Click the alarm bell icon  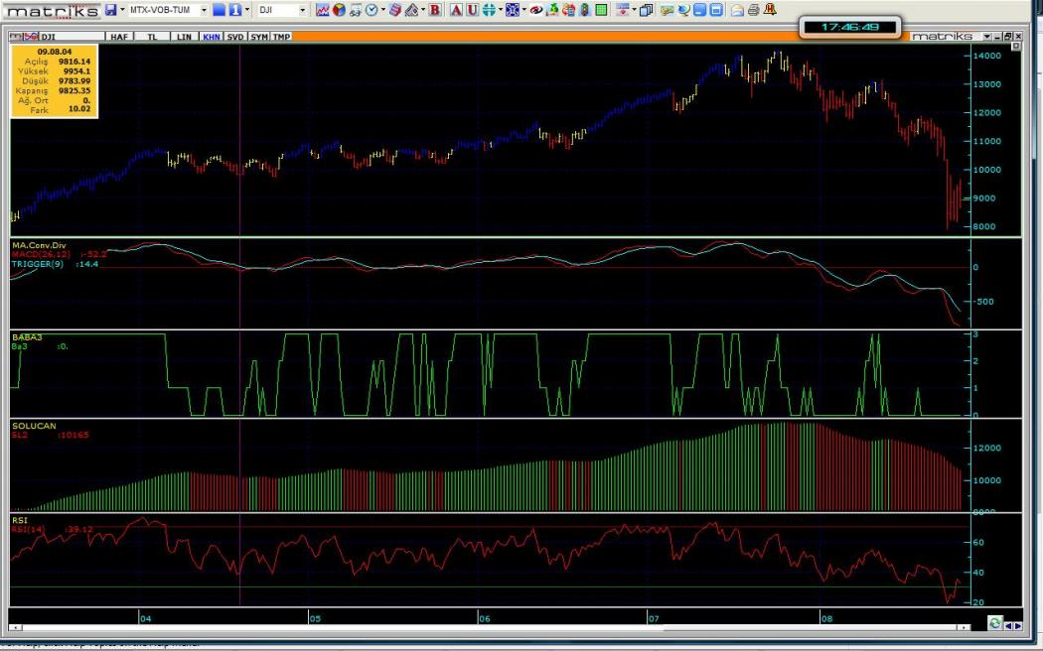coord(771,10)
